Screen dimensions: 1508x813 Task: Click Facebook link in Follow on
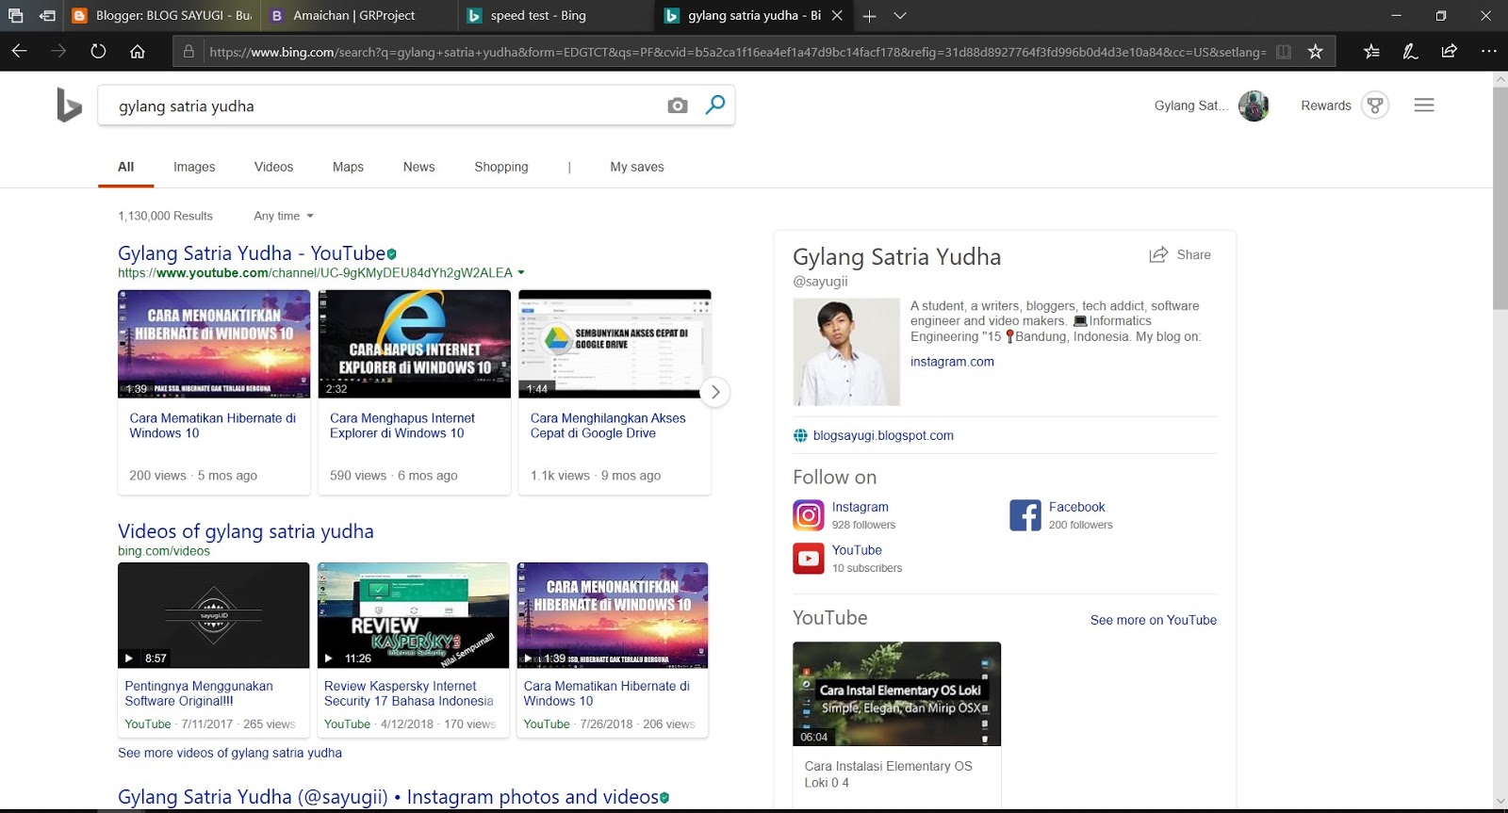(x=1076, y=507)
